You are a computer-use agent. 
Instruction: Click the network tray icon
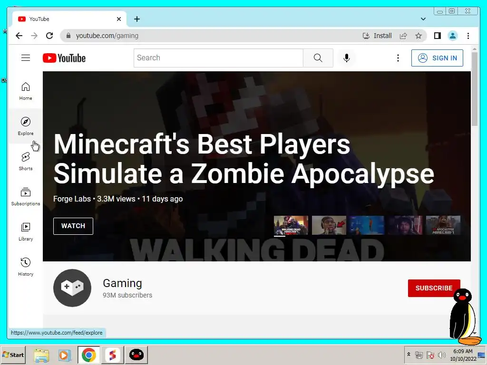click(x=419, y=355)
